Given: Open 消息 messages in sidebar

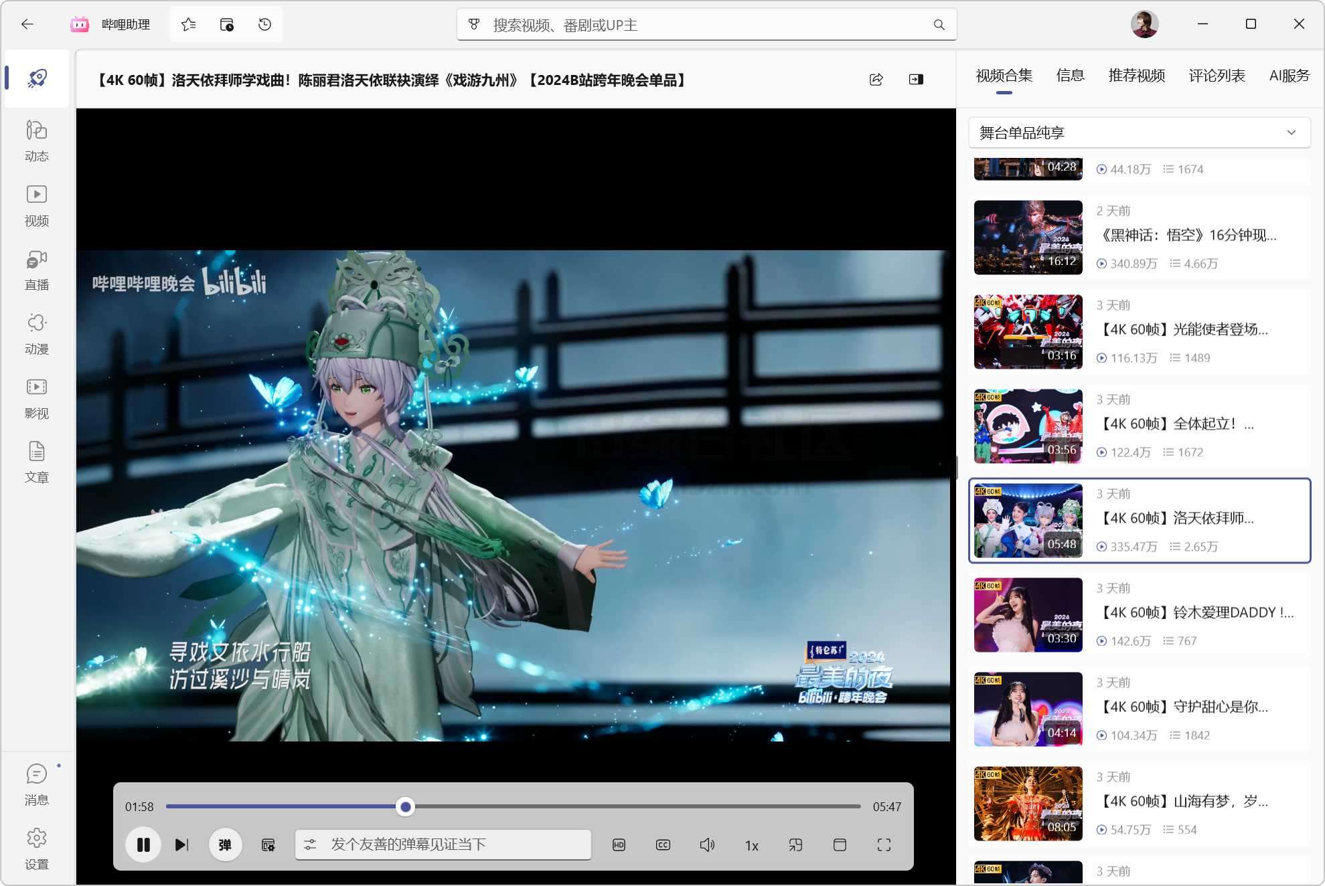Looking at the screenshot, I should click(x=37, y=785).
